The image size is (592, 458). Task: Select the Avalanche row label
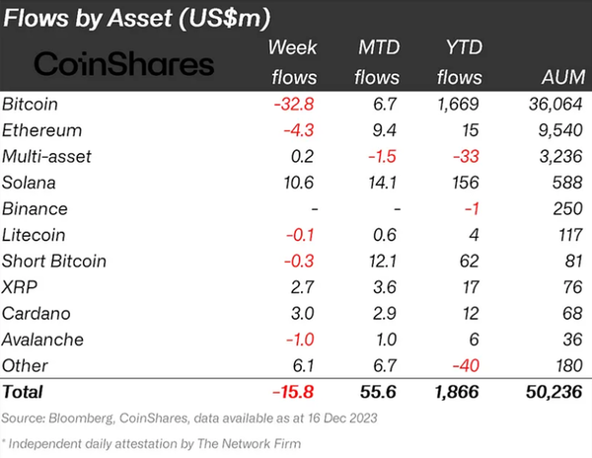(42, 340)
